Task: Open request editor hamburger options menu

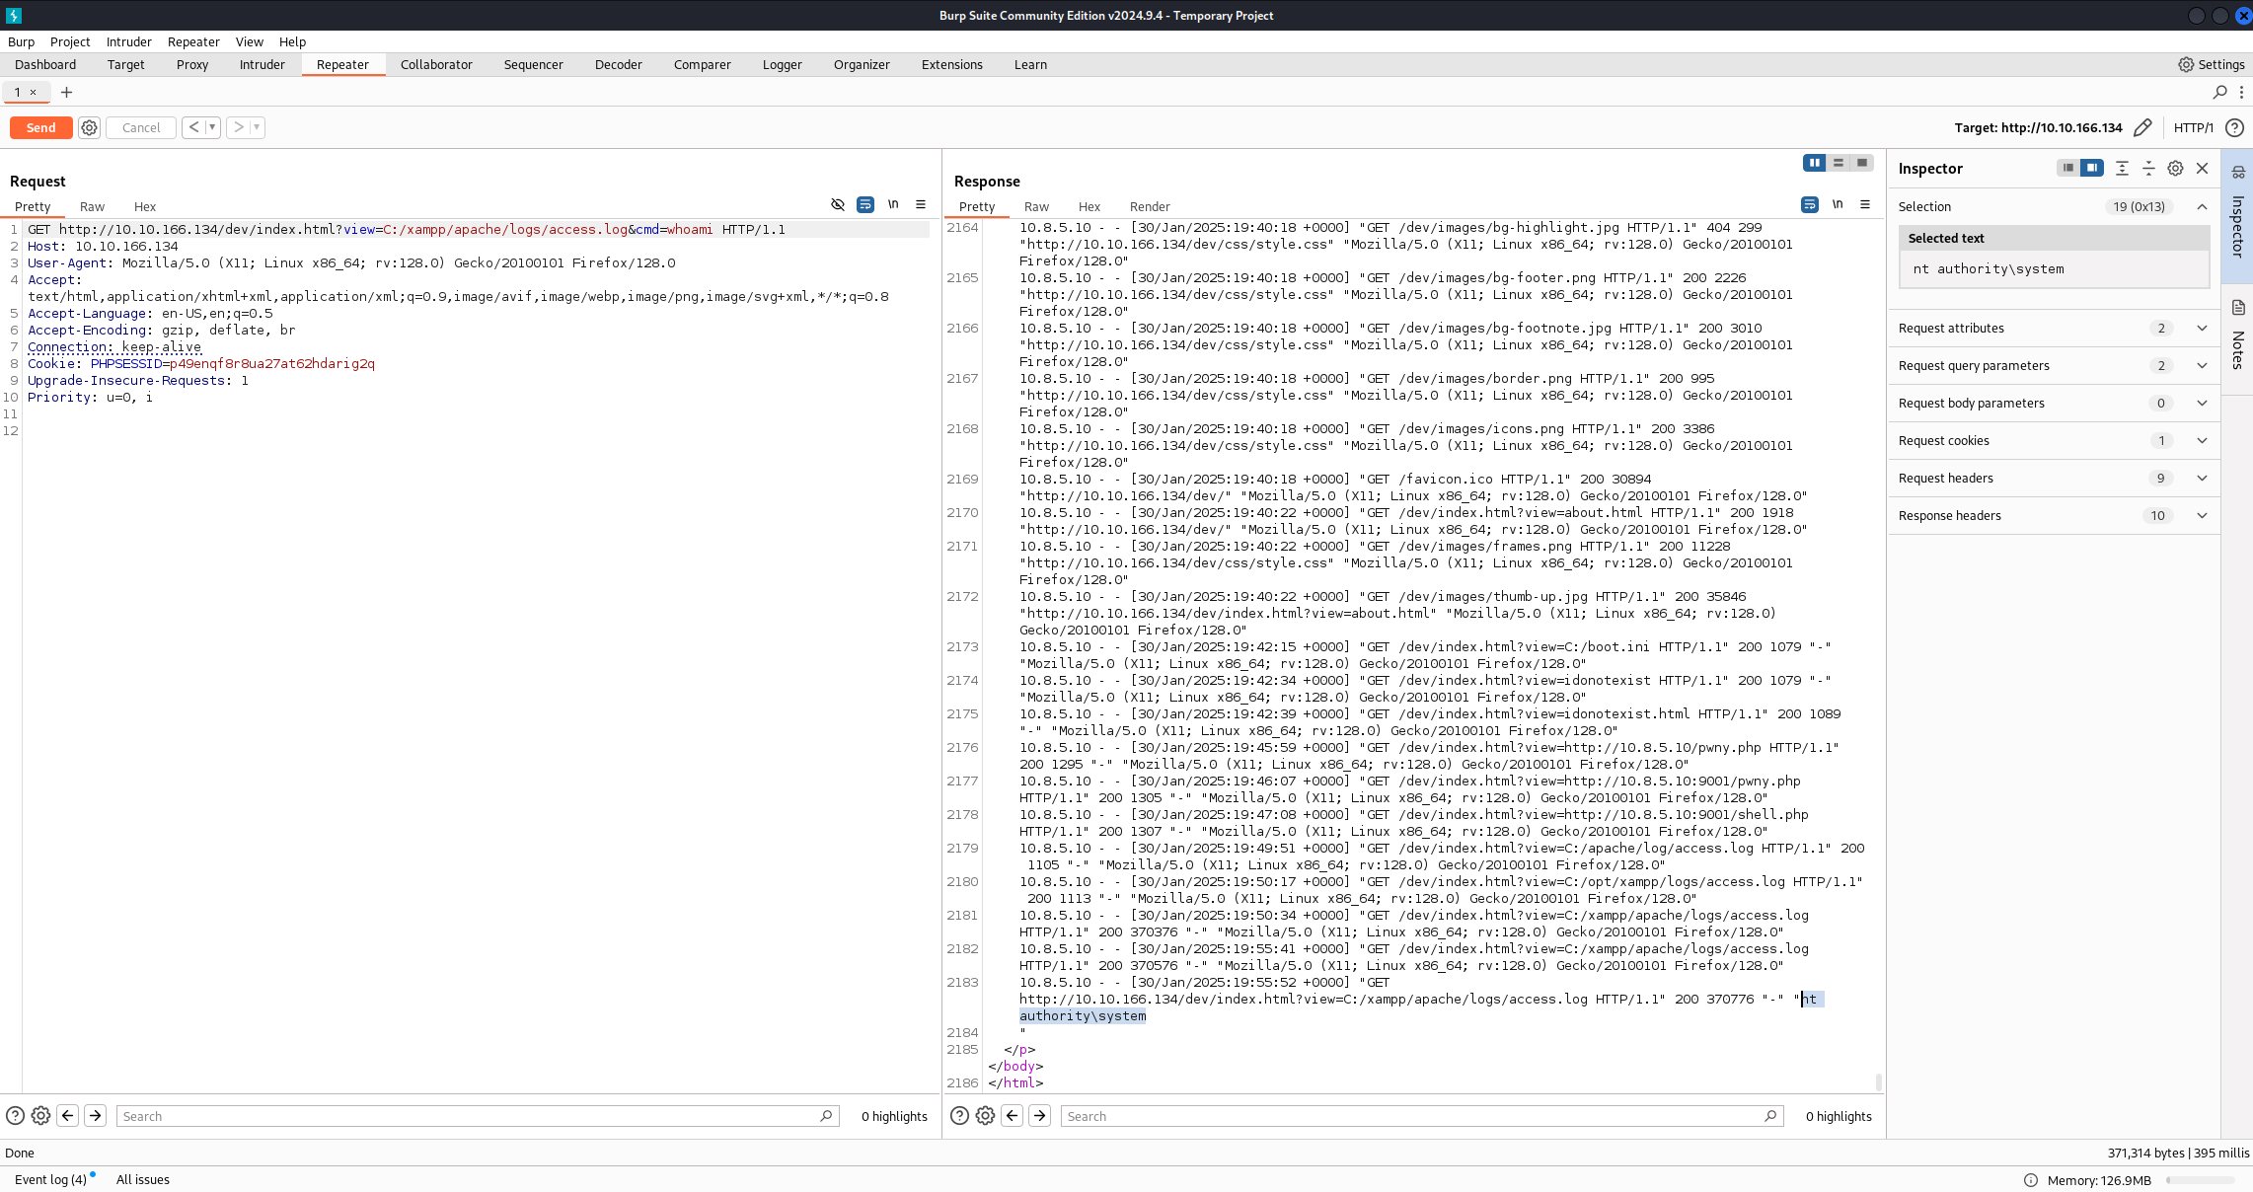Action: tap(921, 204)
